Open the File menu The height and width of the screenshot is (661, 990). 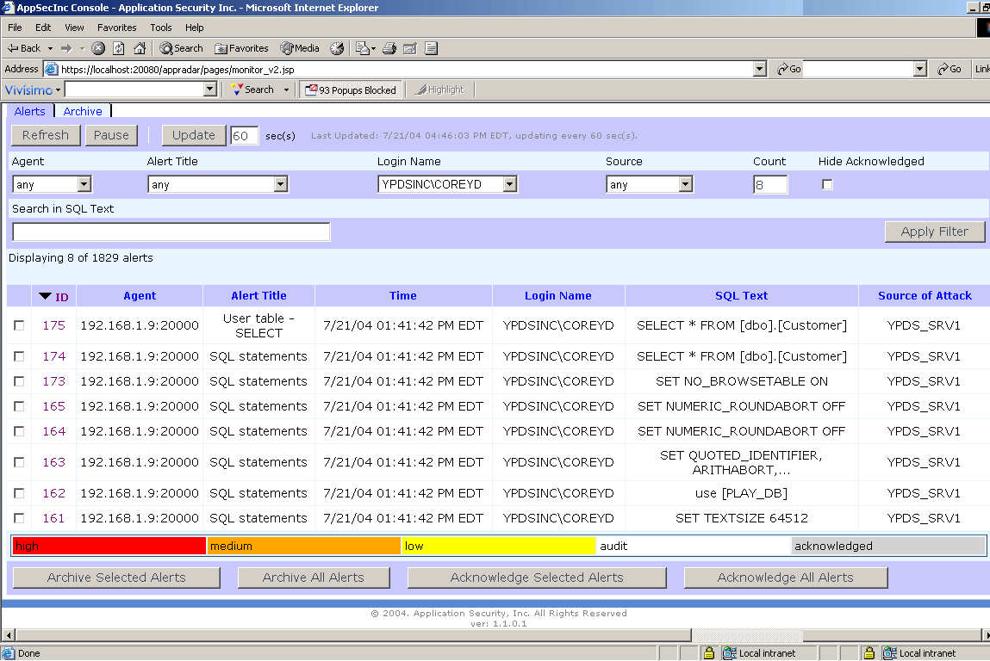tap(15, 28)
